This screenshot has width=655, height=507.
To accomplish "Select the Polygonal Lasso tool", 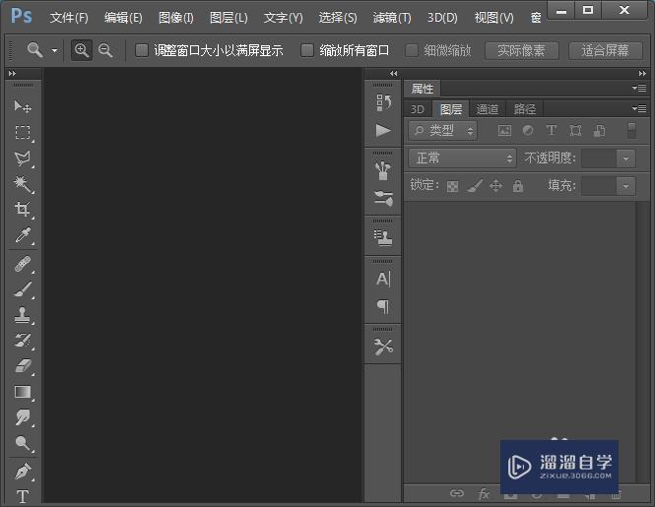I will coord(23,158).
